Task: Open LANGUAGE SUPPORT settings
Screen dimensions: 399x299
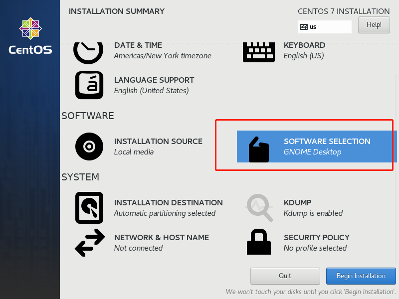Action: 154,80
